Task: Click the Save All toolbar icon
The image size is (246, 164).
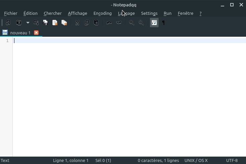Action: (45, 23)
